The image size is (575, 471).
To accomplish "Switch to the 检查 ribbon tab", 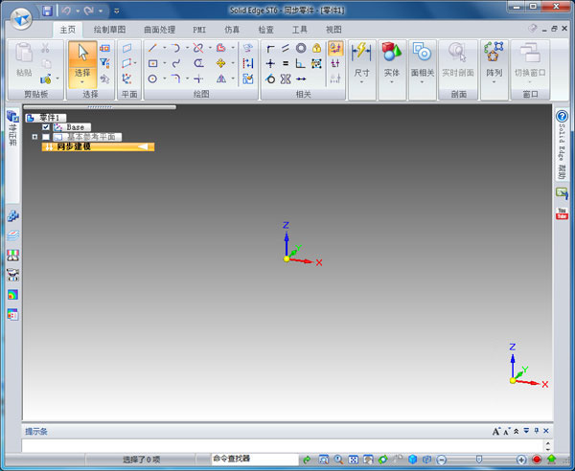I will coord(265,30).
